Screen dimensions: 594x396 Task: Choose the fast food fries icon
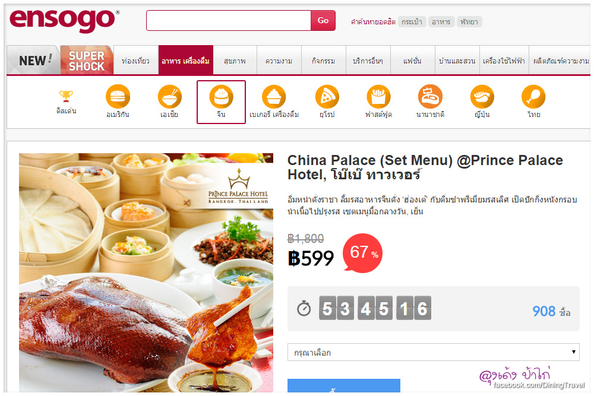tap(378, 97)
